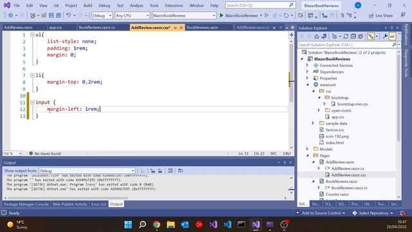Click the Live Share button
Image resolution: width=412 pixels, height=232 pixels.
(380, 15)
